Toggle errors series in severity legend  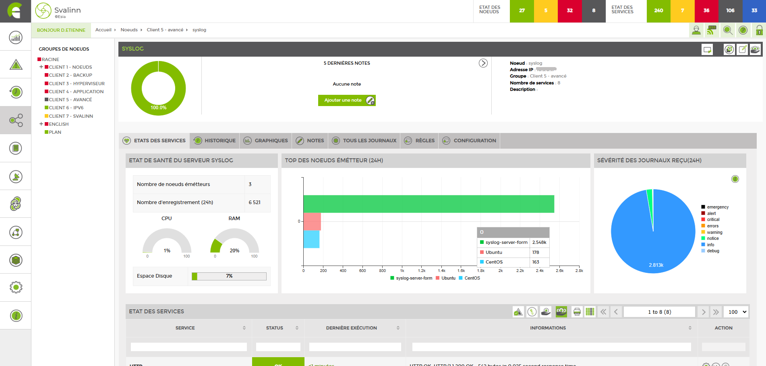click(x=710, y=226)
